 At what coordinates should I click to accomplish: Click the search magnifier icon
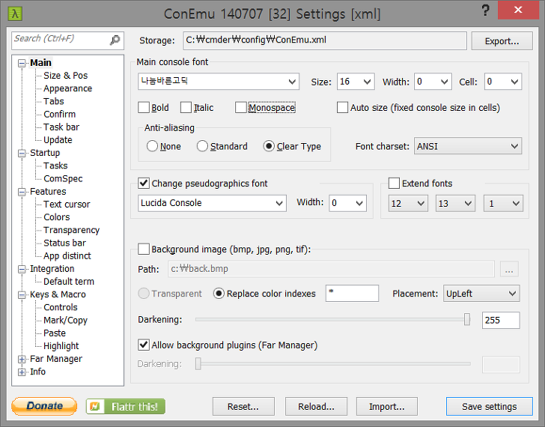(x=115, y=40)
